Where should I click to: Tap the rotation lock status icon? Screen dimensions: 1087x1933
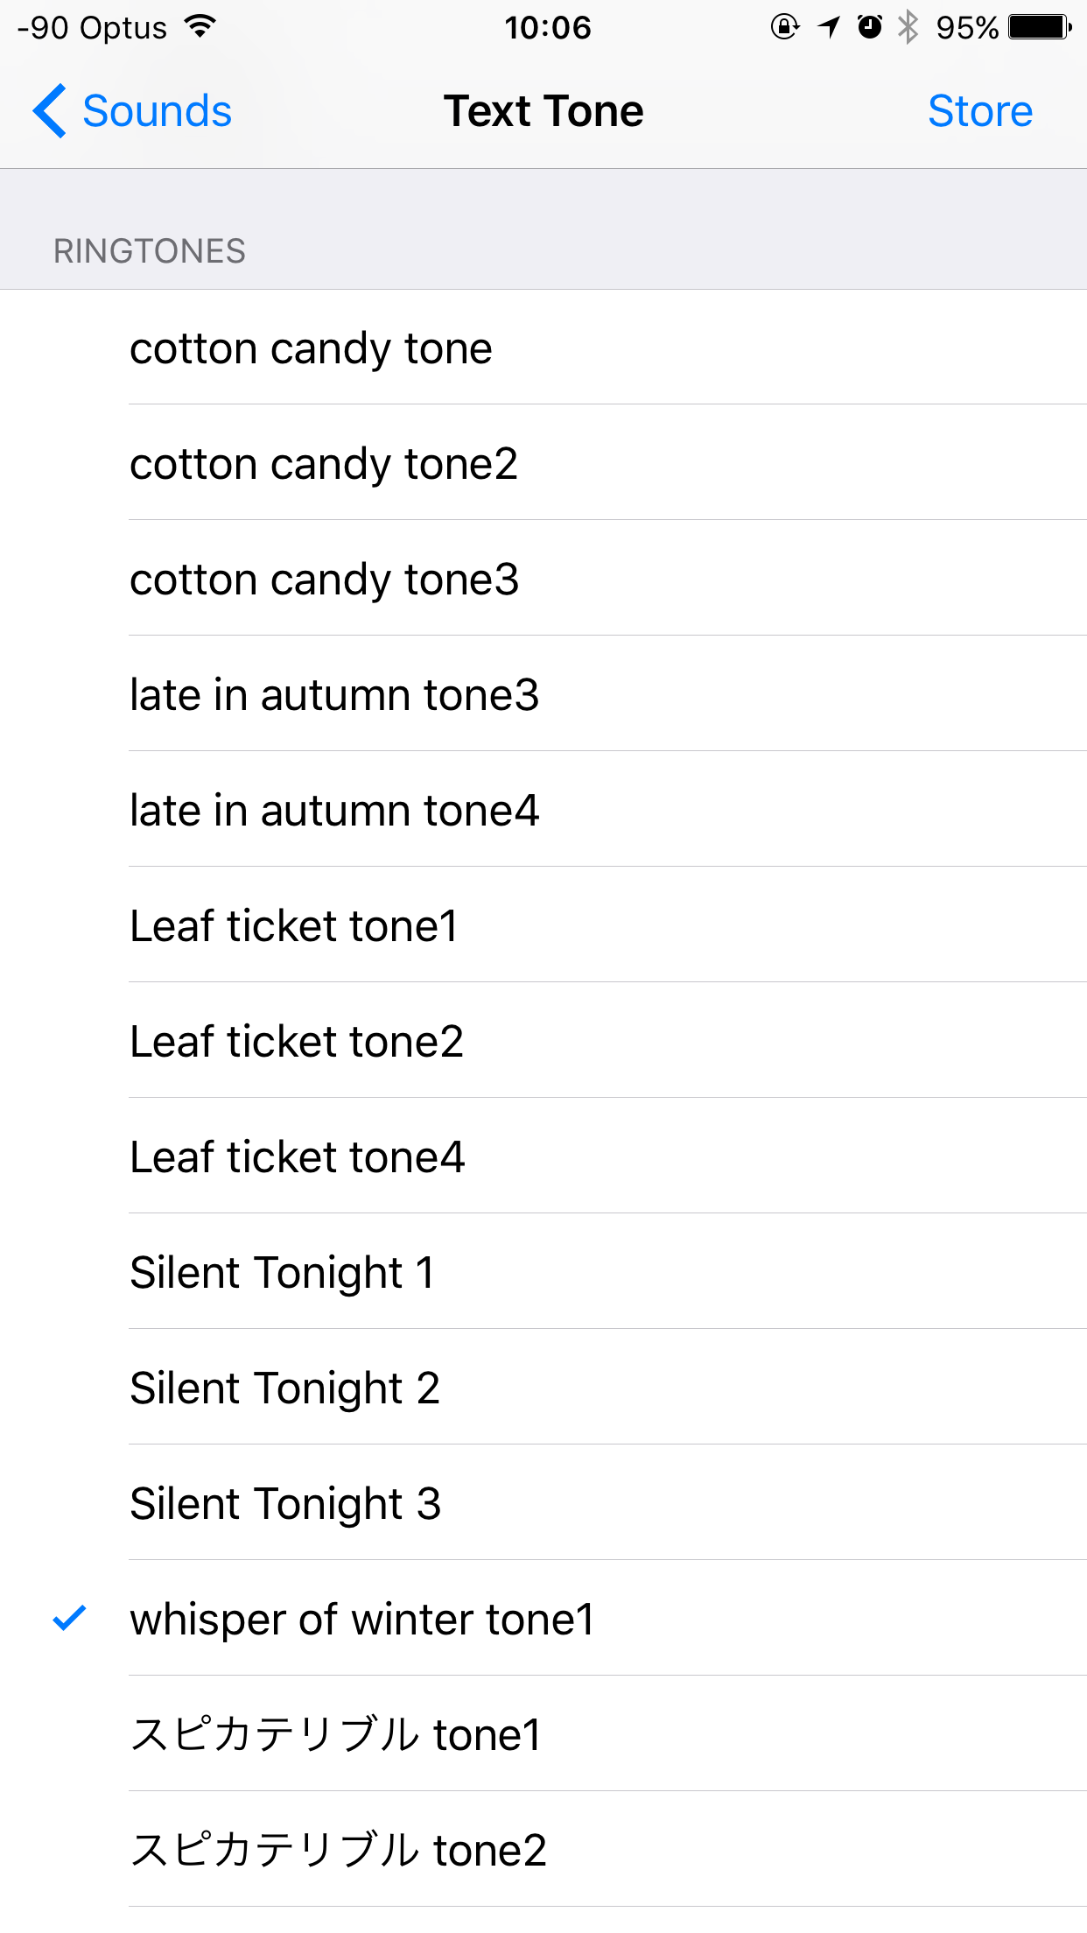pos(785,27)
